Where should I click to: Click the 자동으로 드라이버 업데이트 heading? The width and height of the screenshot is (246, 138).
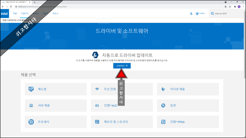coord(127,55)
